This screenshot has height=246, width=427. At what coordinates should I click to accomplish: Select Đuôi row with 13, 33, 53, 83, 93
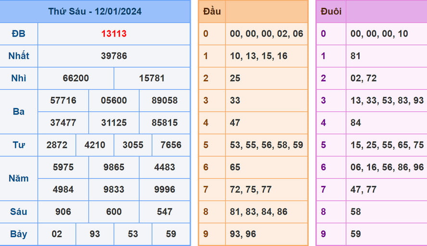387,101
